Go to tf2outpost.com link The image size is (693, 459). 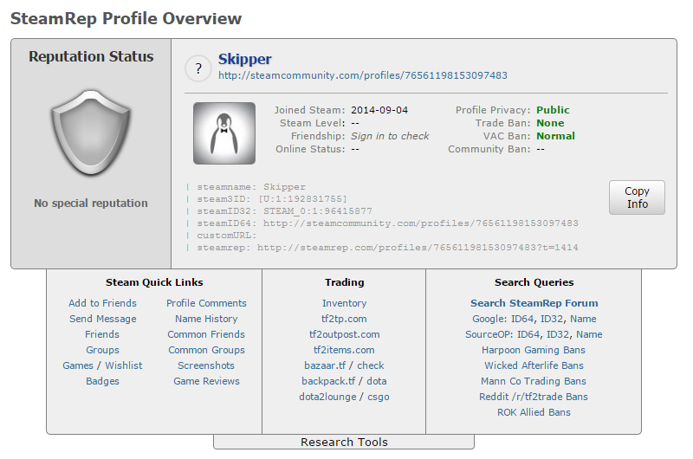tap(344, 334)
